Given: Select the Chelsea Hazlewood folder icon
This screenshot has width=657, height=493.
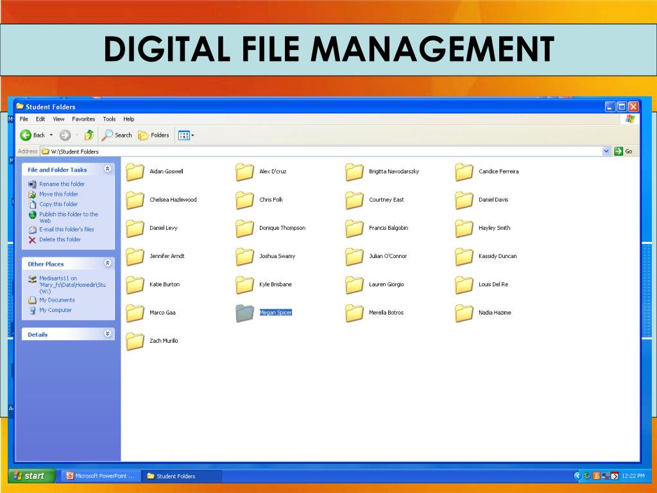Looking at the screenshot, I should coord(135,200).
